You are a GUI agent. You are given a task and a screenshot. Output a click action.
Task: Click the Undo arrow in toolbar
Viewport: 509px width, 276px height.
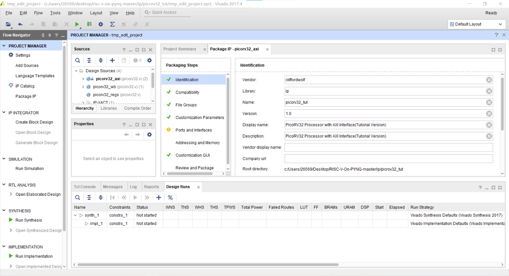coord(20,24)
